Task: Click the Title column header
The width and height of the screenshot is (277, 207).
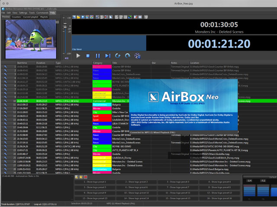Action: [x=131, y=63]
